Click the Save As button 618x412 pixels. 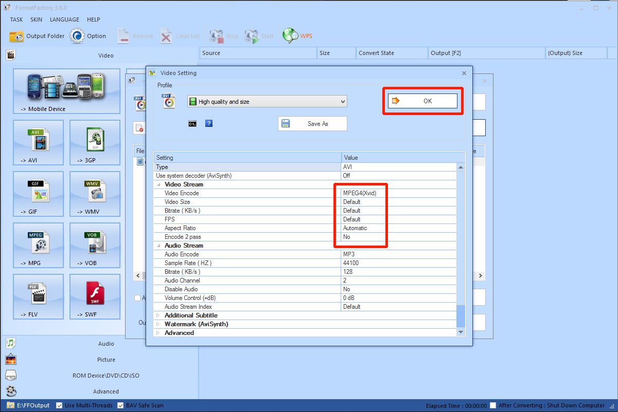tap(312, 124)
